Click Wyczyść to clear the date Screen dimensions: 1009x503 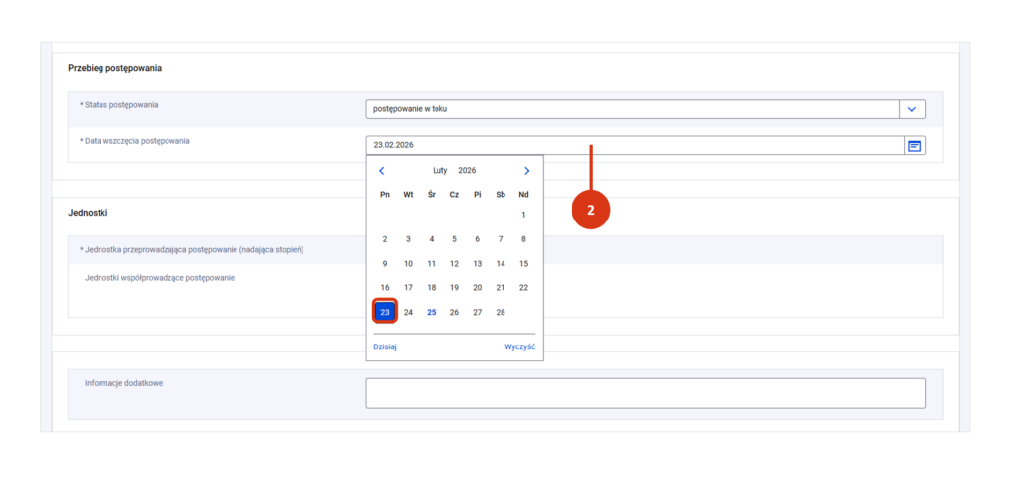coord(519,346)
